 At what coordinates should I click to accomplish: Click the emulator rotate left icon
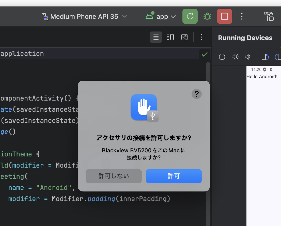pyautogui.click(x=265, y=57)
